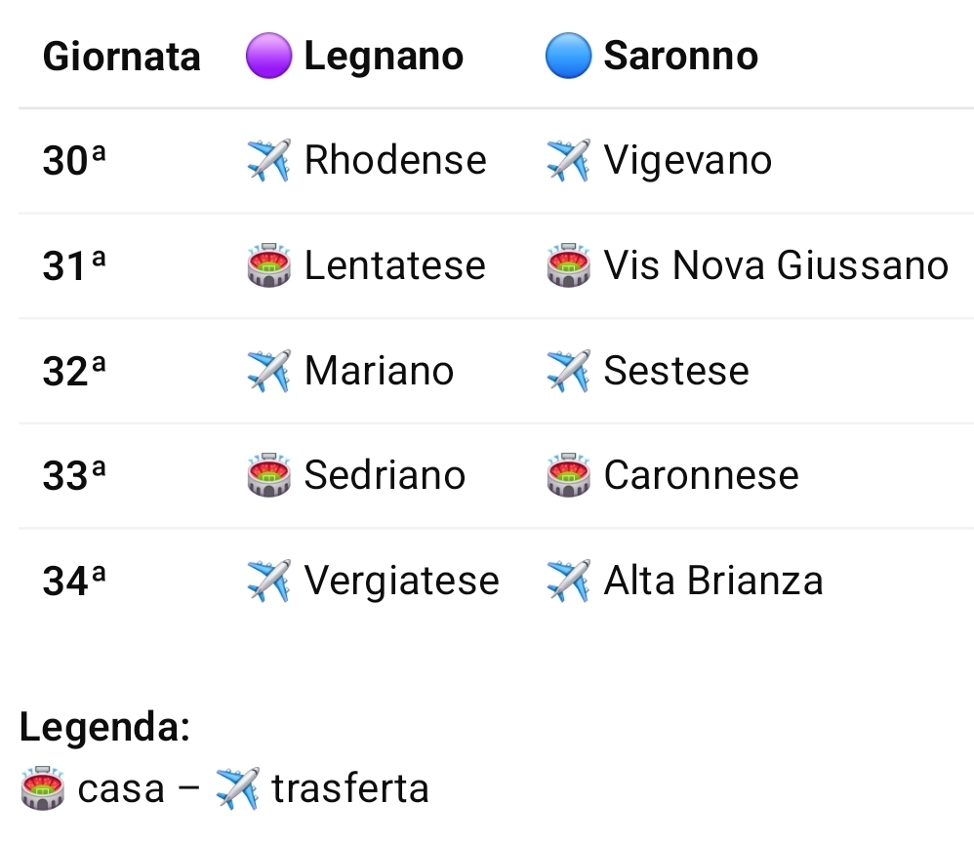Click the airplane icon next to Rhodense
The width and height of the screenshot is (974, 844).
[268, 161]
